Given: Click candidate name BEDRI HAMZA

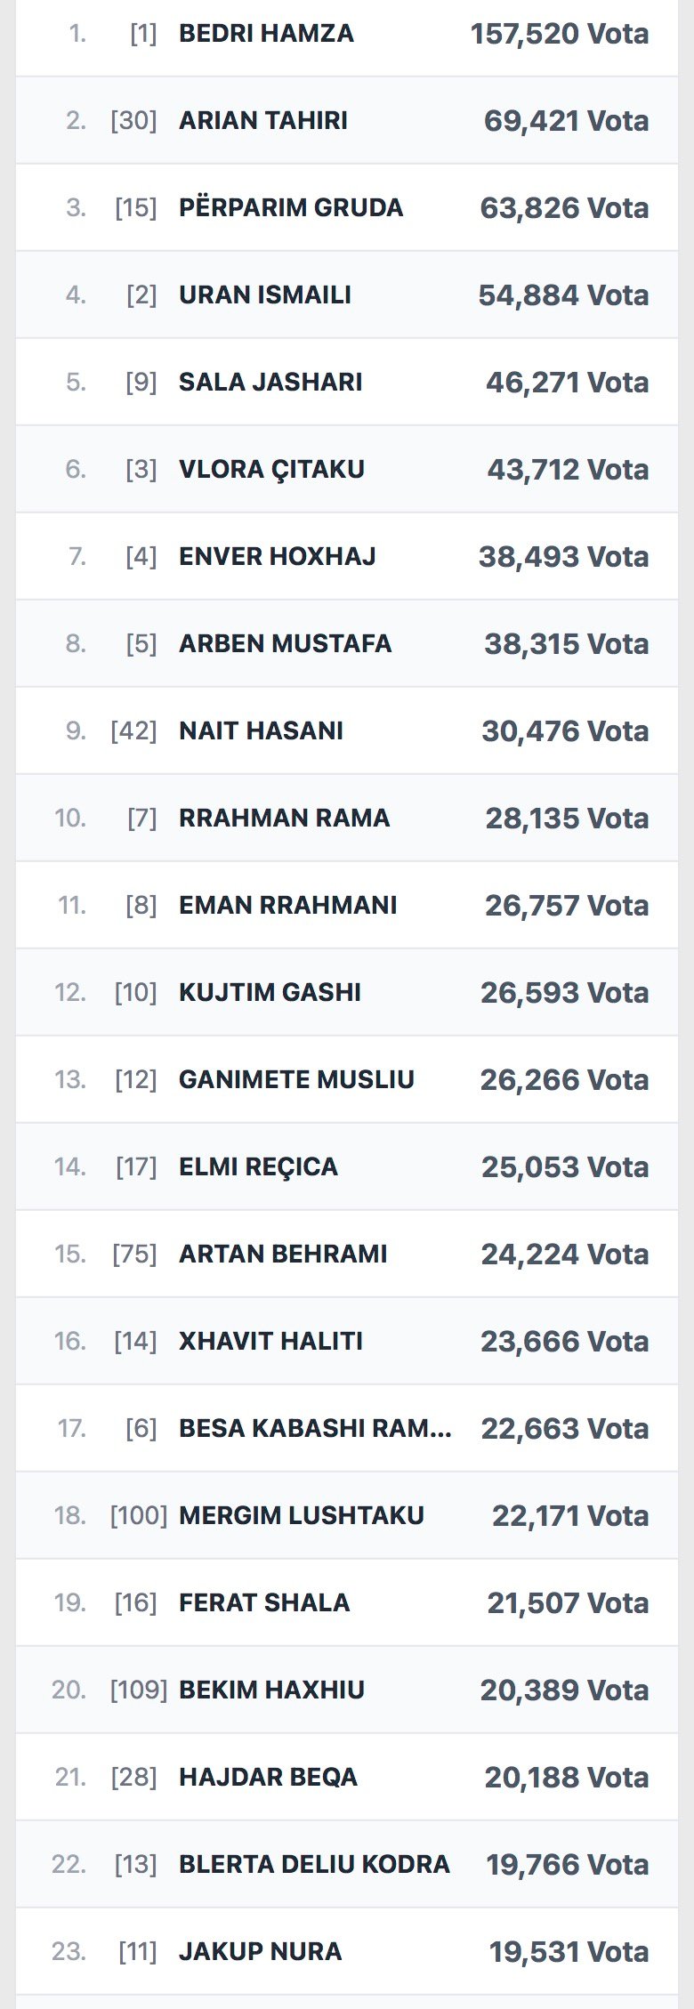Looking at the screenshot, I should (266, 34).
